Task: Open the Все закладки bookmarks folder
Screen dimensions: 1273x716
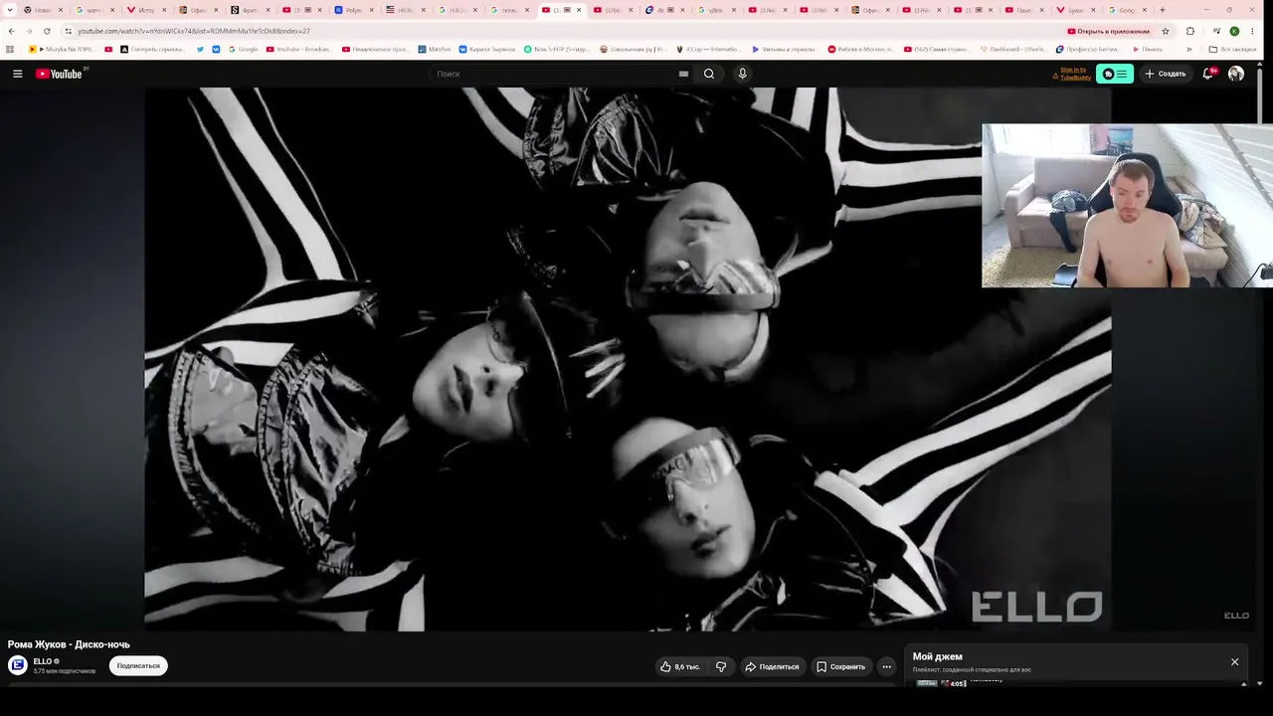Action: (1232, 49)
